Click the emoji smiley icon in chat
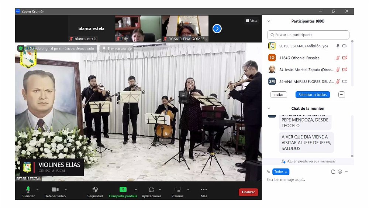The image size is (369, 208). click(x=340, y=172)
